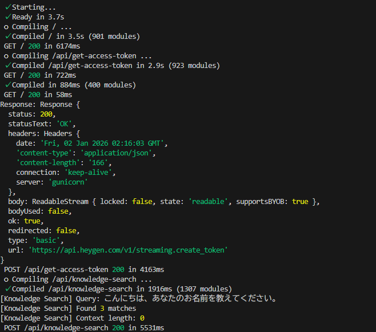This screenshot has width=376, height=332.
Task: Click '[Knowledge Search] Context length: 0'
Action: [72, 318]
